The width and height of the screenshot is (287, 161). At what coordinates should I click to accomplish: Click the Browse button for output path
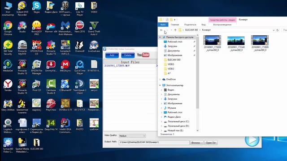coord(197,143)
